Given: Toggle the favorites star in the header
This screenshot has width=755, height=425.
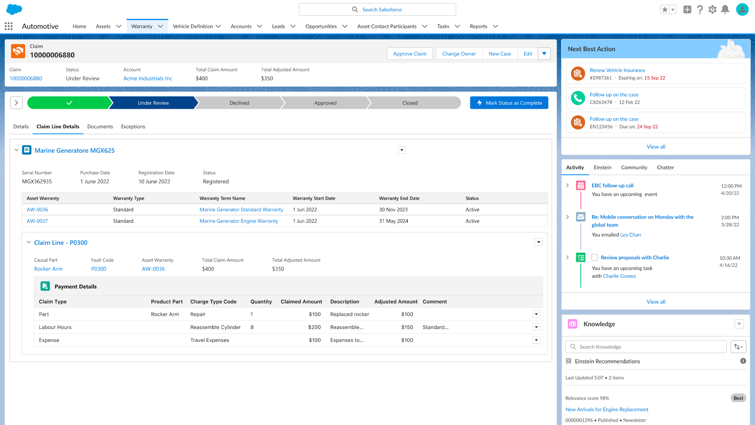Looking at the screenshot, I should coord(665,9).
